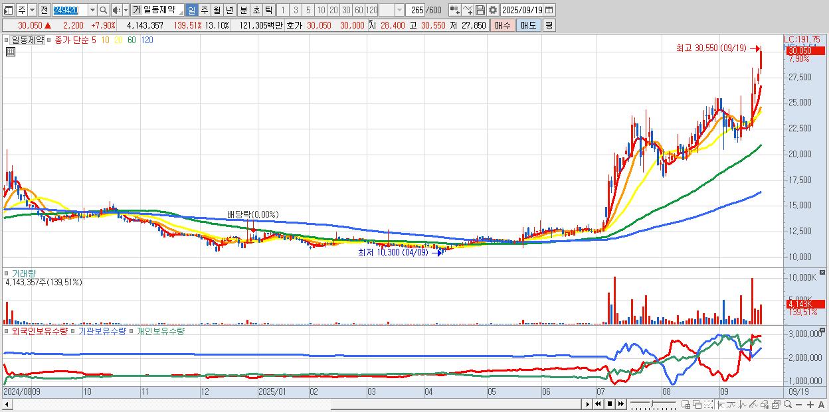829x412 pixels.
Task: Choose the 1 interval button
Action: pos(282,10)
